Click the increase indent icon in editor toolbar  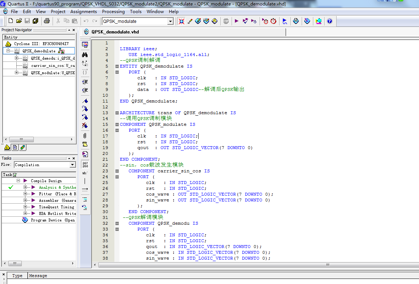(x=85, y=82)
